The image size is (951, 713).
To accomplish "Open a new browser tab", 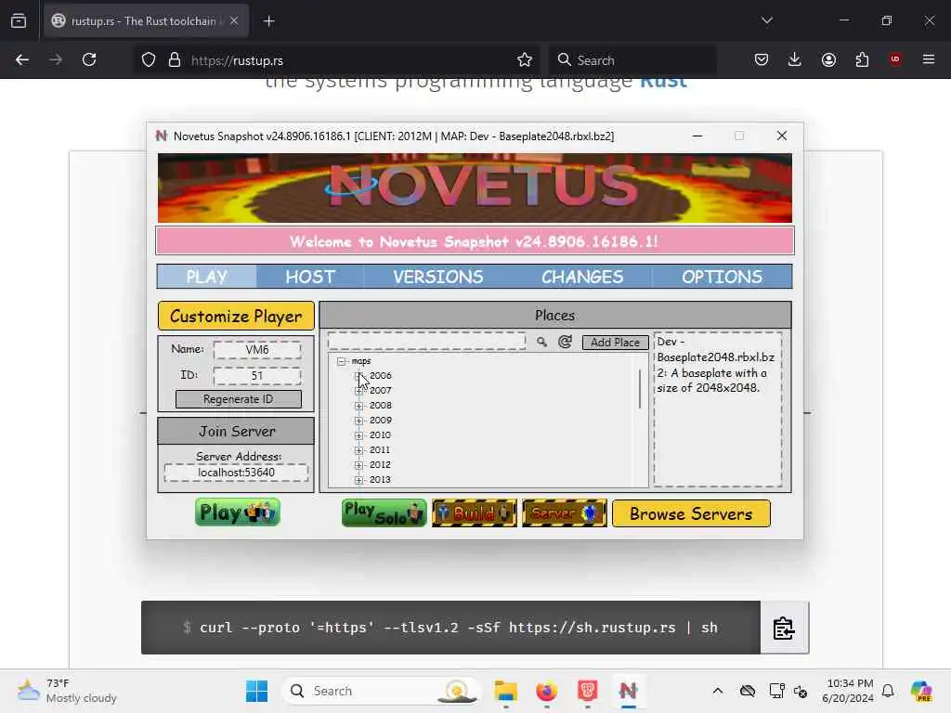I will [x=268, y=21].
